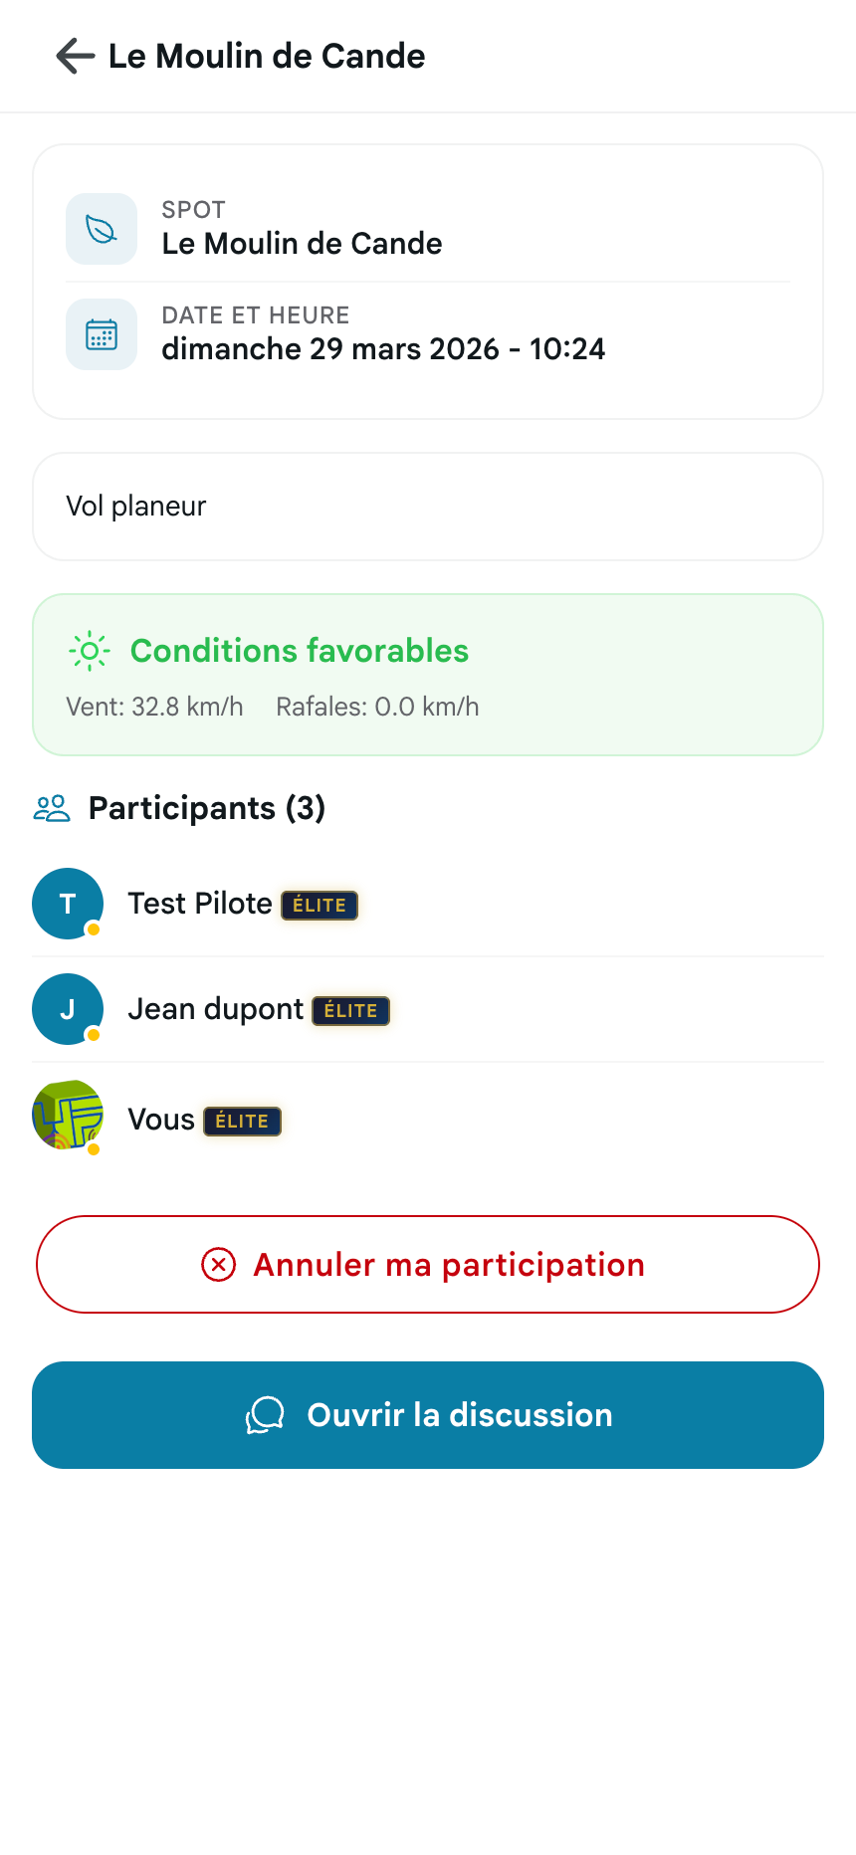Tap the back arrow icon
The image size is (856, 1855).
[76, 57]
